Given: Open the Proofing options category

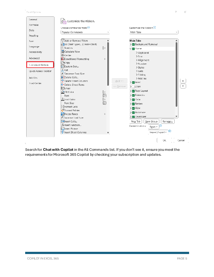Looking at the screenshot, I should 34,36.
